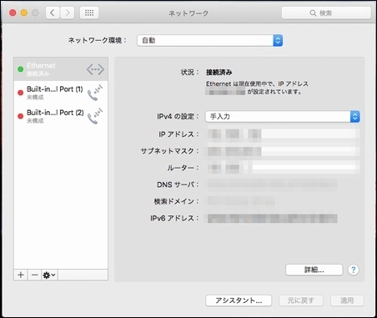Viewport: 377px width, 318px height.
Task: Click the 元に戻す revert button
Action: (x=301, y=300)
